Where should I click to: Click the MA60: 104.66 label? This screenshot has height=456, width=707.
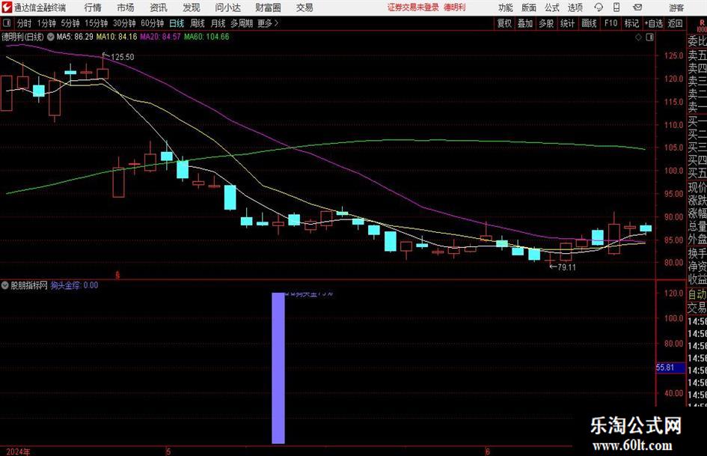point(206,37)
